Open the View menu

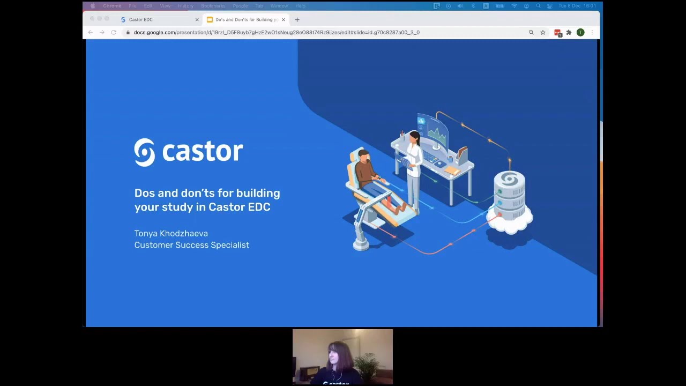pos(165,6)
